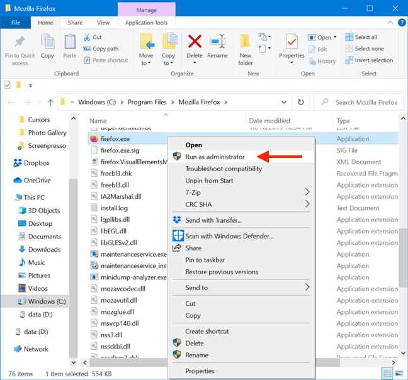The height and width of the screenshot is (380, 408).
Task: Create a New folder from the ribbon
Action: pyautogui.click(x=246, y=43)
